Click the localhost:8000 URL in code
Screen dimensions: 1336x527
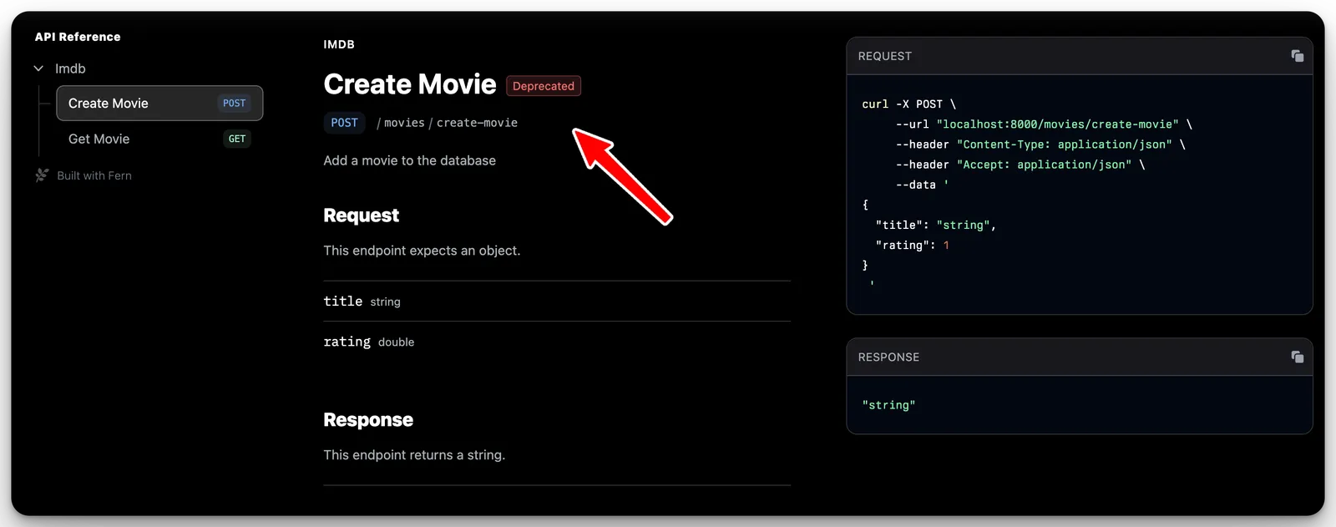click(1057, 124)
